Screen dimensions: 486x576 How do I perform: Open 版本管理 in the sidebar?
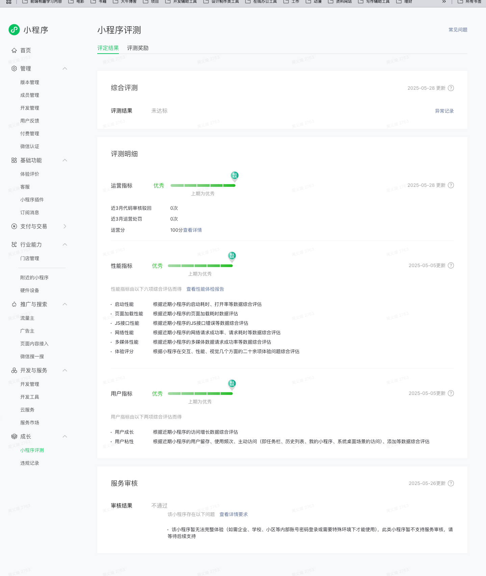pos(30,82)
